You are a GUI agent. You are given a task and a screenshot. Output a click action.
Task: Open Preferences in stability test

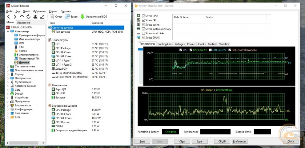tap(240, 141)
